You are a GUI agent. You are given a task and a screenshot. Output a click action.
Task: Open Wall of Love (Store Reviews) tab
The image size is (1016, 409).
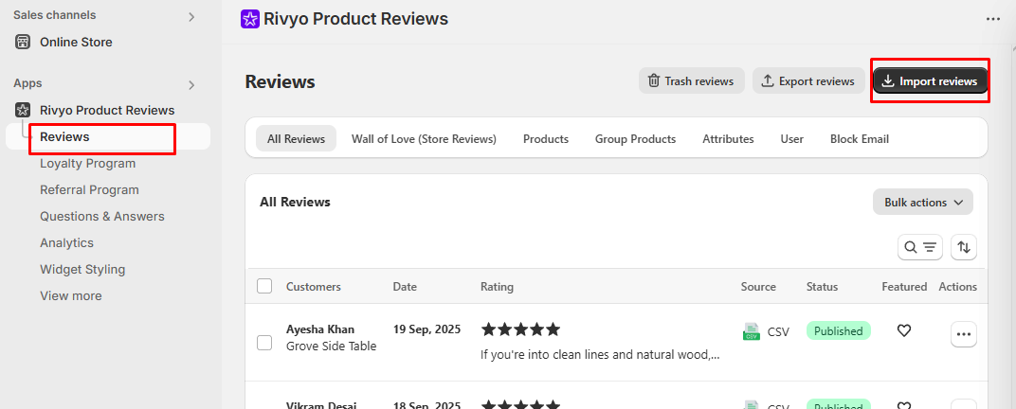[424, 138]
